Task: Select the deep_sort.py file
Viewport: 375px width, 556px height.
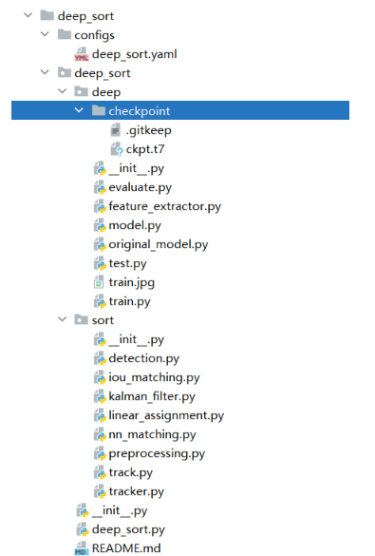Action: coord(128,529)
